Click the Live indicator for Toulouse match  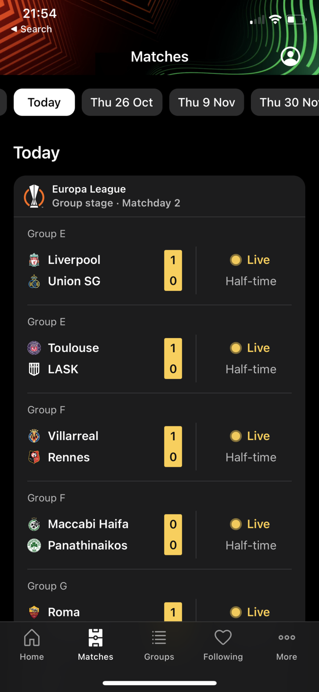tap(250, 347)
